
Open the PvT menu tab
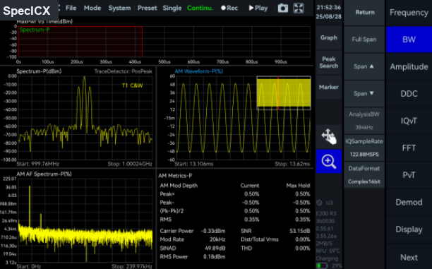coord(409,175)
